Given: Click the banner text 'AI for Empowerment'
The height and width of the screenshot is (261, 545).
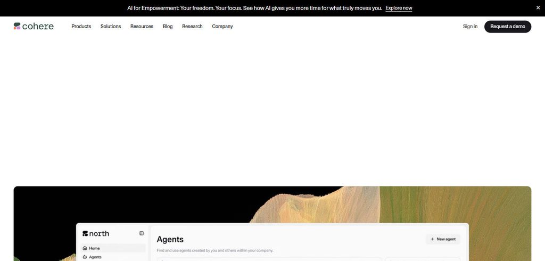Looking at the screenshot, I should point(255,8).
